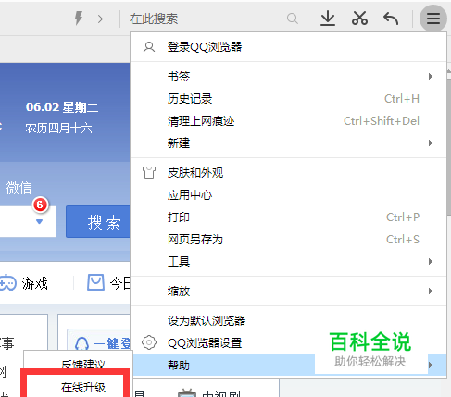Viewport: 451px width, 397px height.
Task: Expand the 新建 submenu arrow
Action: 431,143
